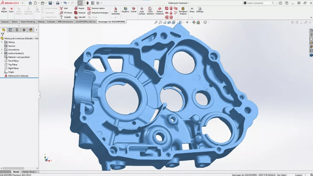The height and width of the screenshot is (176, 313).
Task: Open the Deviation Analysis tool
Action: 183,11
